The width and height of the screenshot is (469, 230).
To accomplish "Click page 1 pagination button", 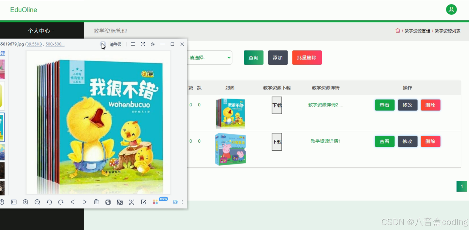I will coord(462,186).
